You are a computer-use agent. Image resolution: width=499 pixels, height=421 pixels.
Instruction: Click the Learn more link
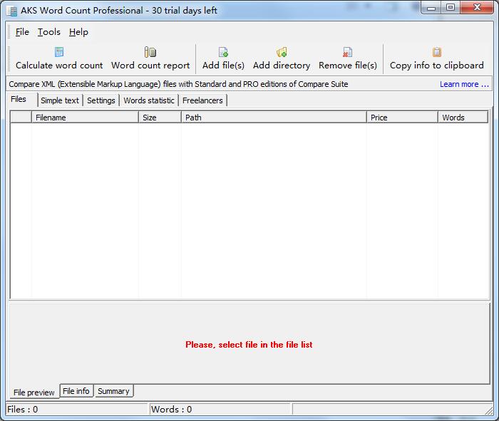[463, 84]
